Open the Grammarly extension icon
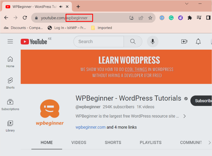 (x=171, y=18)
